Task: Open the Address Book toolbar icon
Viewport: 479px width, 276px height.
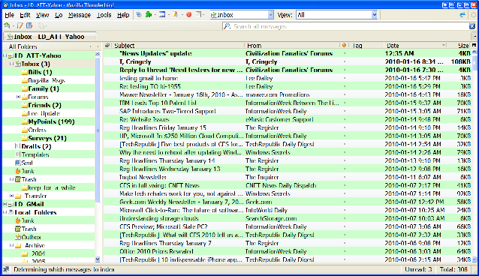Action: point(29,26)
